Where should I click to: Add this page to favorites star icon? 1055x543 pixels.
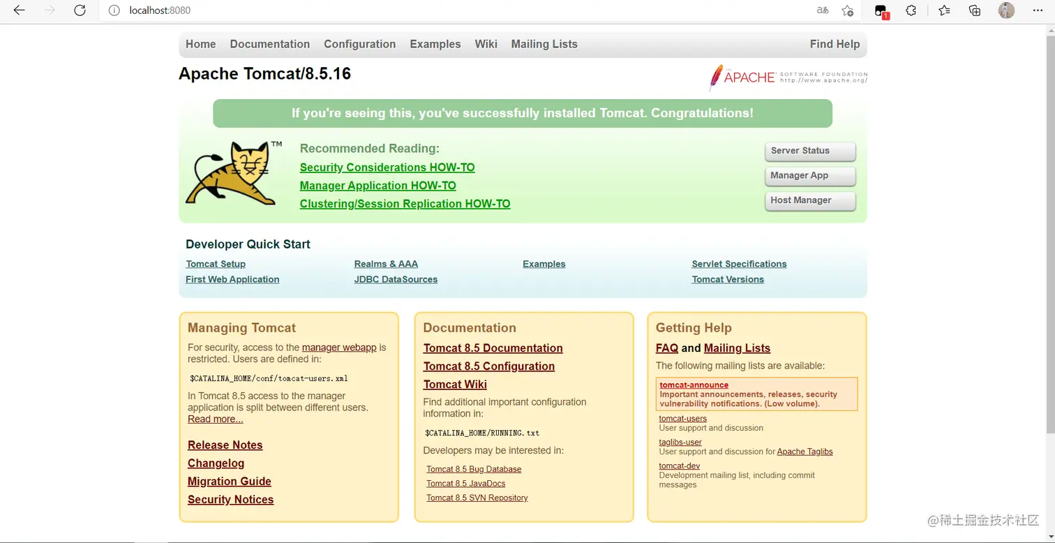pos(848,10)
